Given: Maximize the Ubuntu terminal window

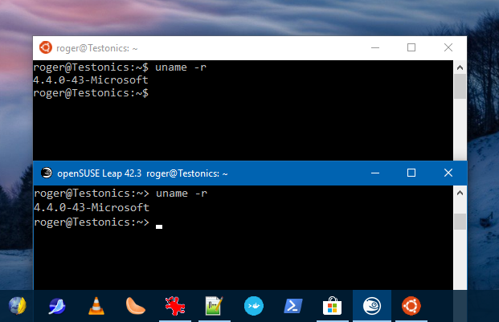Looking at the screenshot, I should (x=411, y=47).
